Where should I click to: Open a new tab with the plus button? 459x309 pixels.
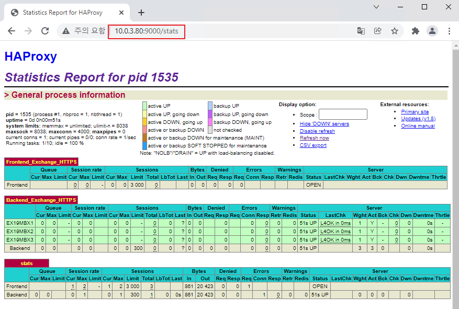click(x=141, y=13)
